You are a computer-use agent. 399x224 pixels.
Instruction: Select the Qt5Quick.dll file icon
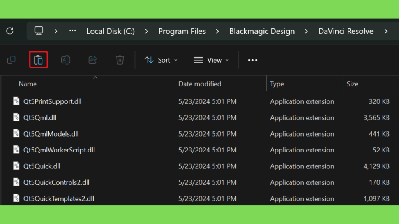(16, 166)
